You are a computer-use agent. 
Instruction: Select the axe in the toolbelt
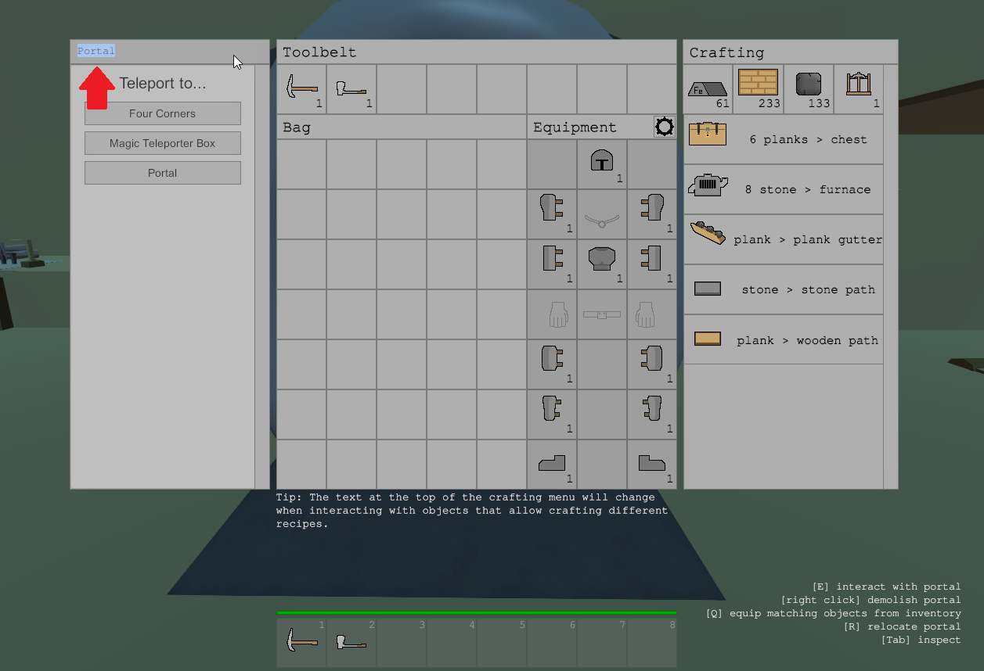click(x=351, y=89)
